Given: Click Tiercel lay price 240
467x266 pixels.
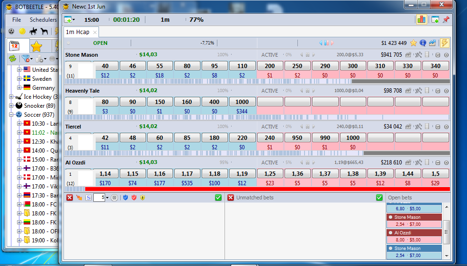Looking at the screenshot, I should tap(270, 137).
